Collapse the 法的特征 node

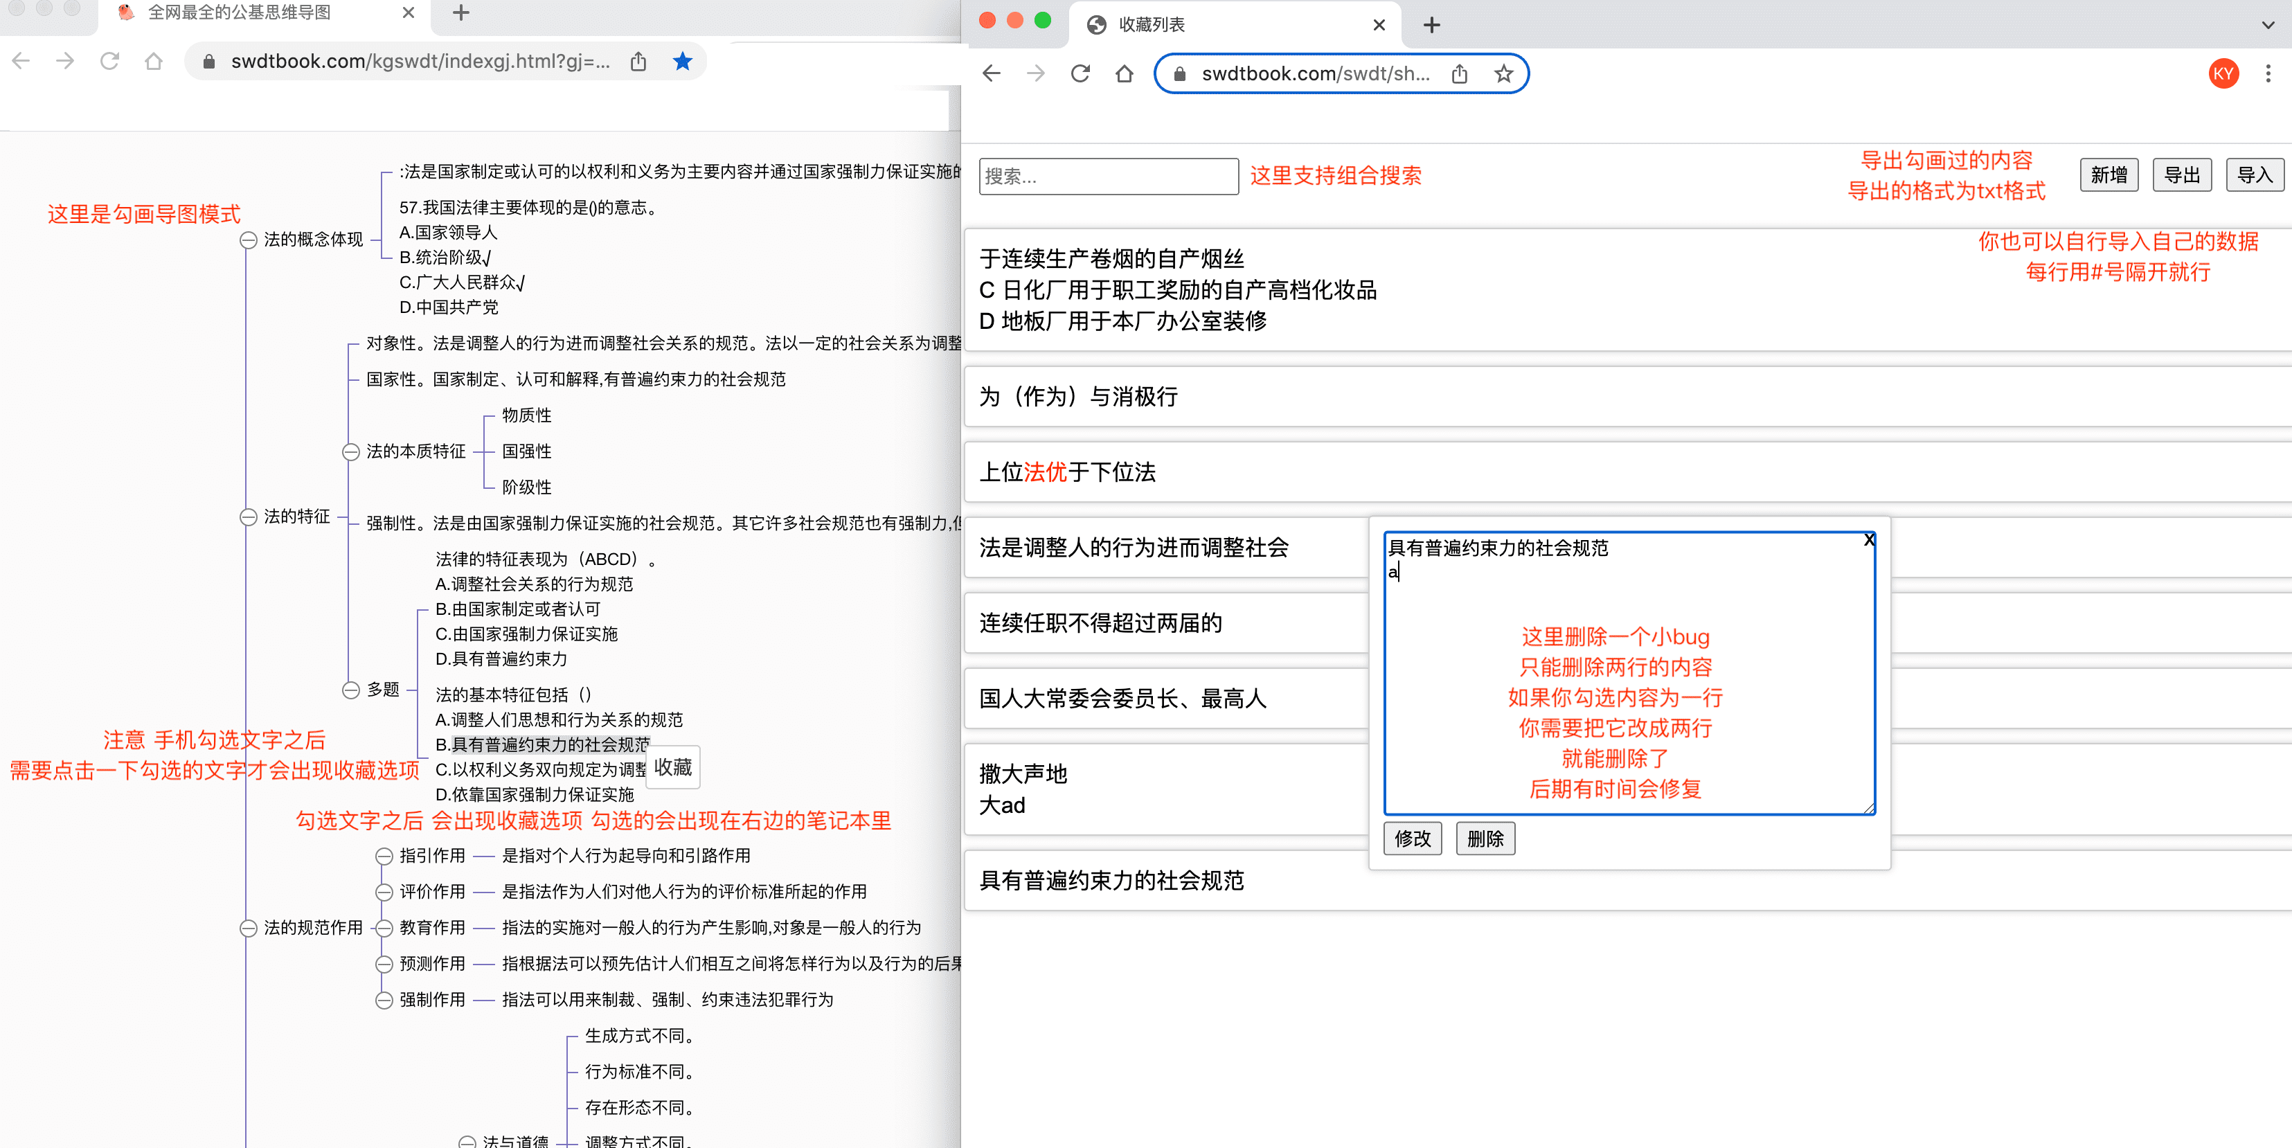pos(248,517)
